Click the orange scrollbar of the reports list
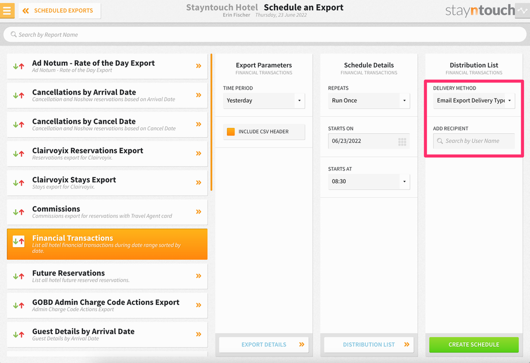Image resolution: width=530 pixels, height=363 pixels. coord(211,122)
